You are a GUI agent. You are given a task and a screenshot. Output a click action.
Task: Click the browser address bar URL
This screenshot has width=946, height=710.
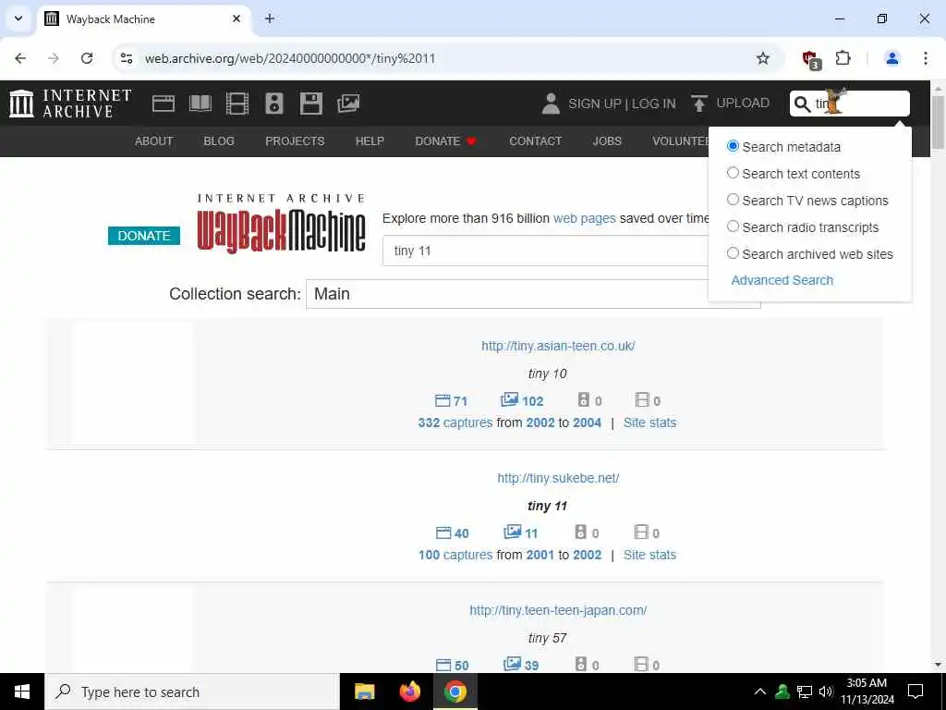(x=289, y=58)
